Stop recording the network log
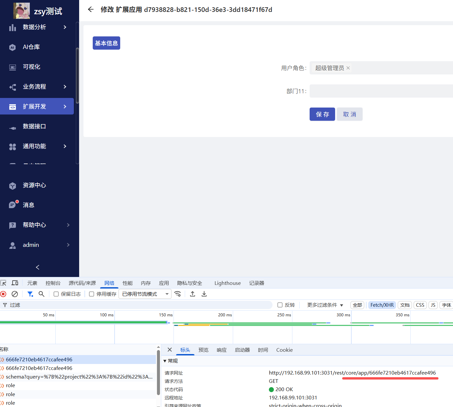The image size is (453, 407). 3,294
